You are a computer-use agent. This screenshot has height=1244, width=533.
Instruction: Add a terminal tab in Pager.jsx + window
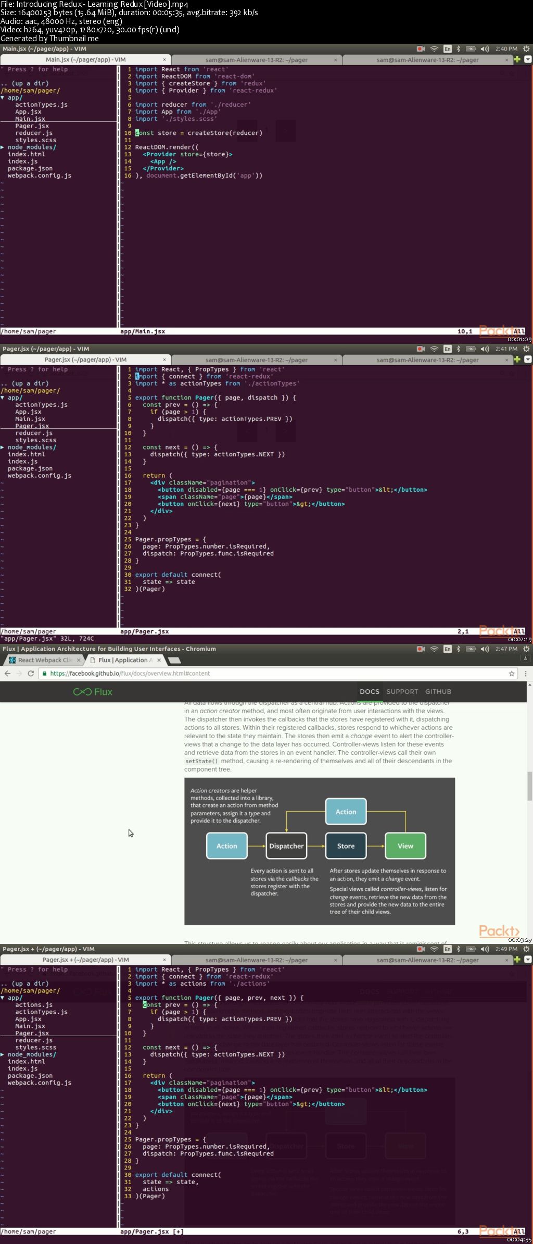tap(517, 960)
